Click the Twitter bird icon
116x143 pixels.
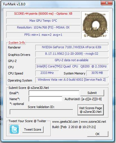[14, 129]
